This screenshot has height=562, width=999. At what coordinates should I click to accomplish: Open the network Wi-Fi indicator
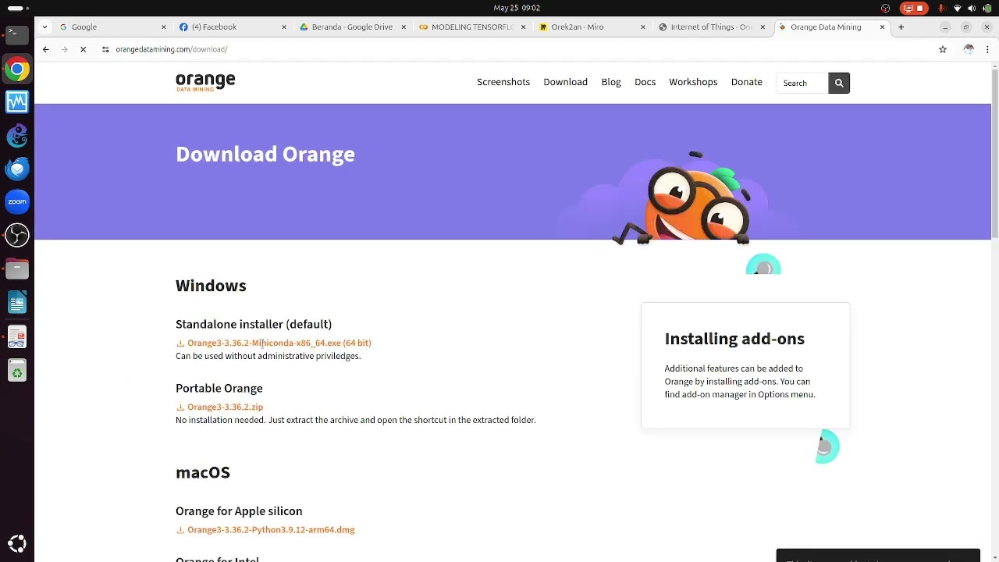(958, 8)
